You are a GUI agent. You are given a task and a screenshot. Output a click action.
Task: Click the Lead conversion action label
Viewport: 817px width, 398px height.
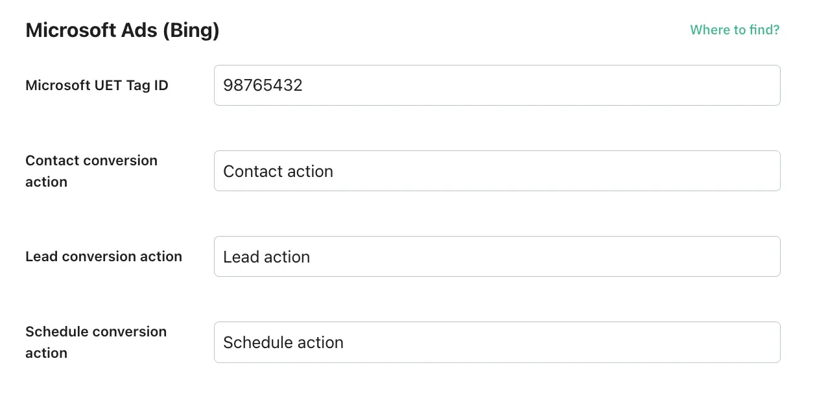(103, 257)
